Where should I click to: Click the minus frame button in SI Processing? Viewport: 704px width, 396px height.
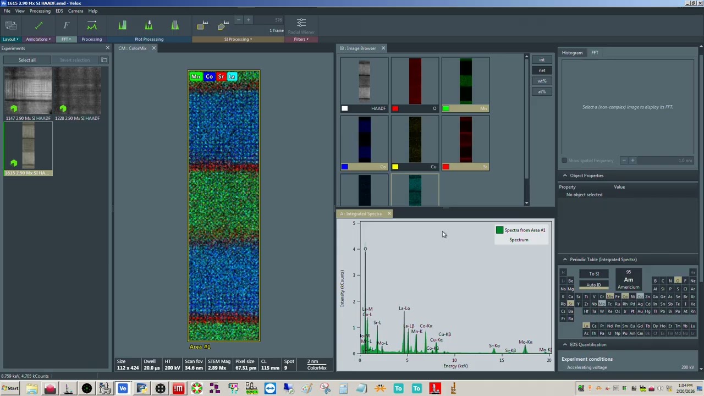click(x=238, y=20)
